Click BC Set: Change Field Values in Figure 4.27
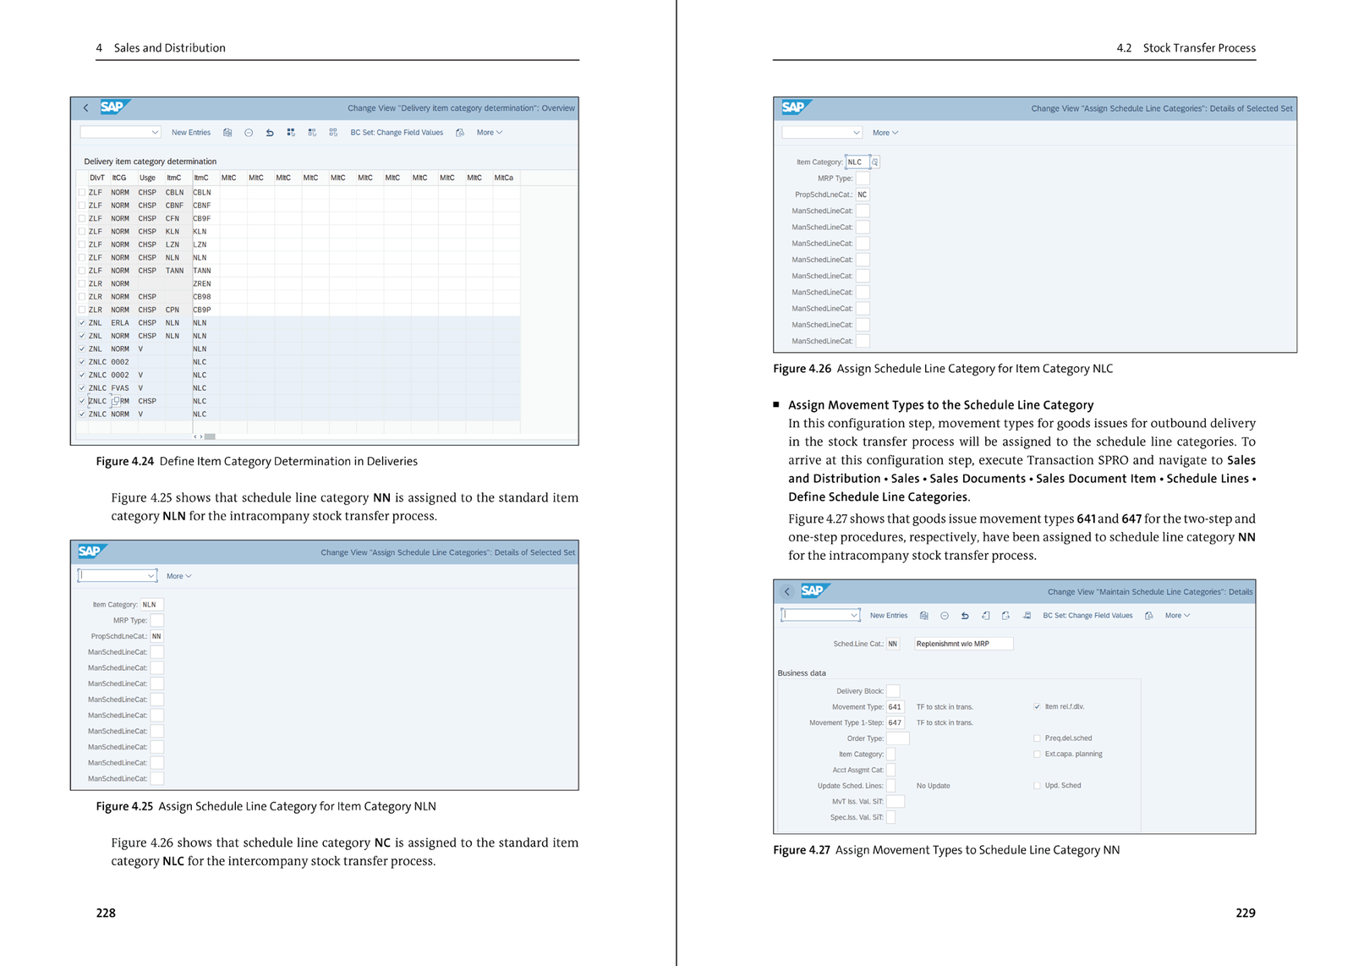Image resolution: width=1353 pixels, height=966 pixels. point(1087,616)
